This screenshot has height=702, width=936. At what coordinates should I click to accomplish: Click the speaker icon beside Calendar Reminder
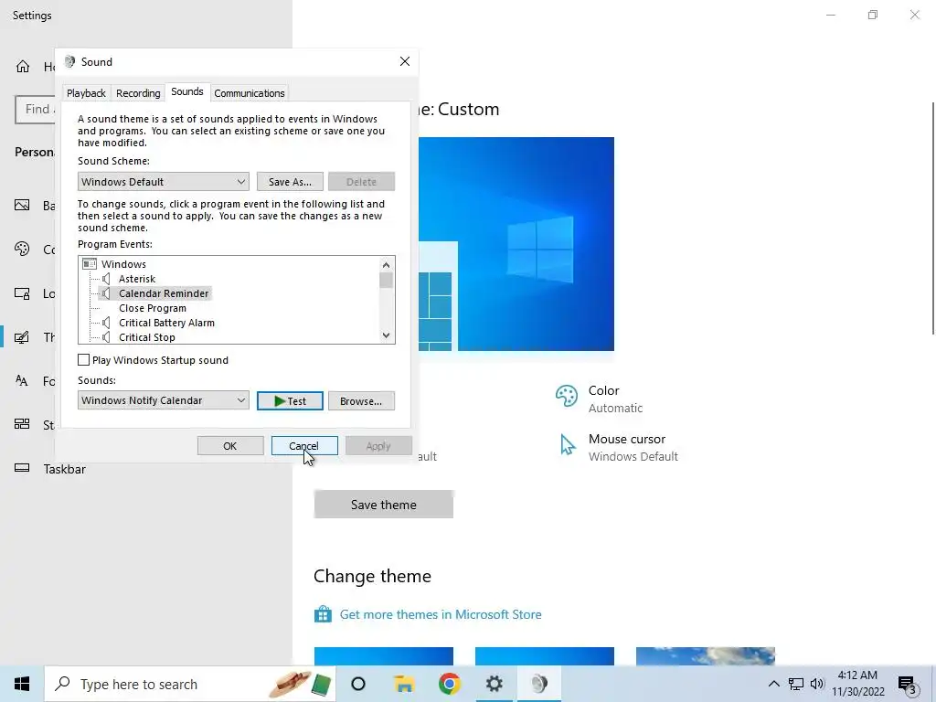pos(106,293)
